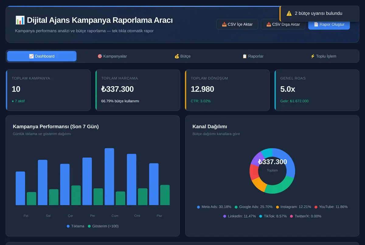This screenshot has width=365, height=245.
Task: Click the green Gösterim (÷100) legend swatch
Action: [x=89, y=226]
